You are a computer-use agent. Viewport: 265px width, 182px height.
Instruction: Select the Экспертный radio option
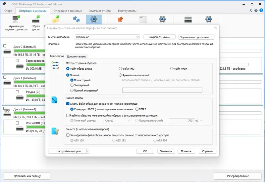point(72,85)
